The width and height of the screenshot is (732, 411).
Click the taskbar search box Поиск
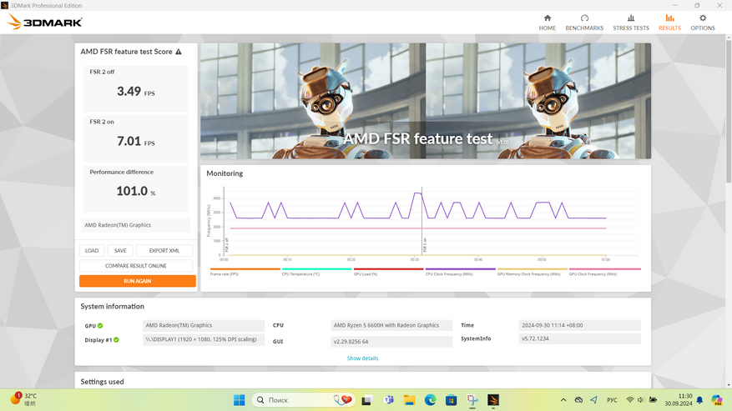[x=304, y=400]
